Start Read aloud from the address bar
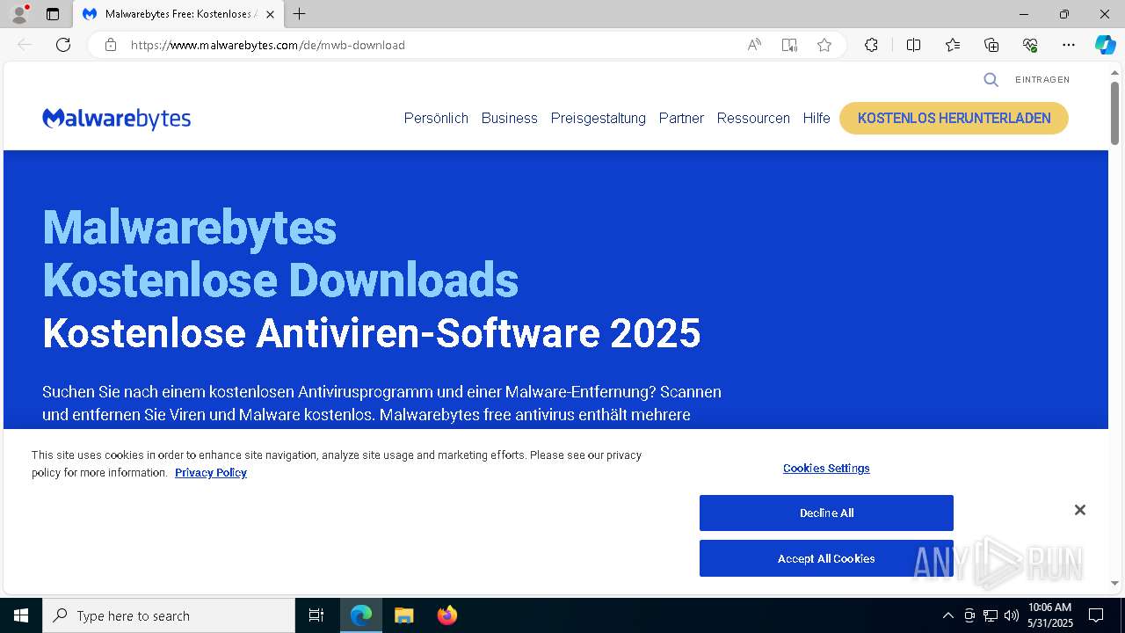 click(x=754, y=45)
